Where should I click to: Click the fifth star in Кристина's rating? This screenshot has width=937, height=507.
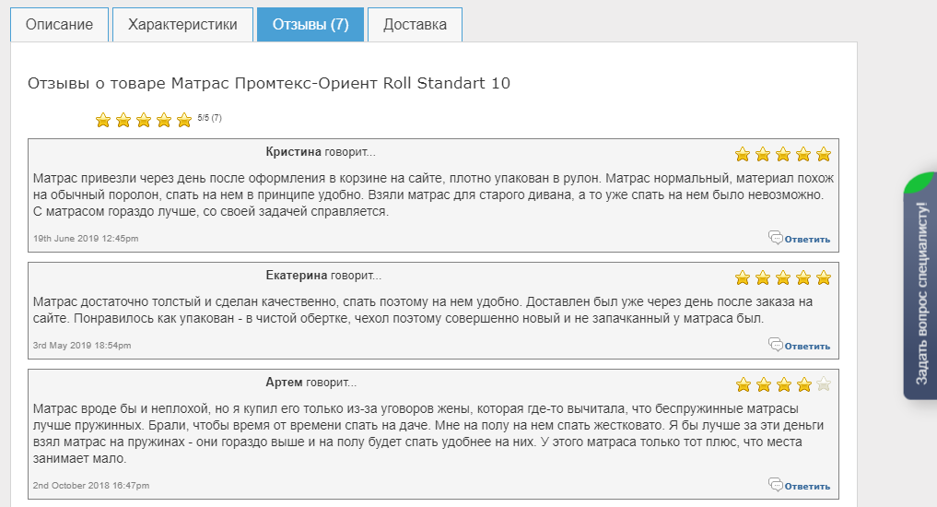824,154
